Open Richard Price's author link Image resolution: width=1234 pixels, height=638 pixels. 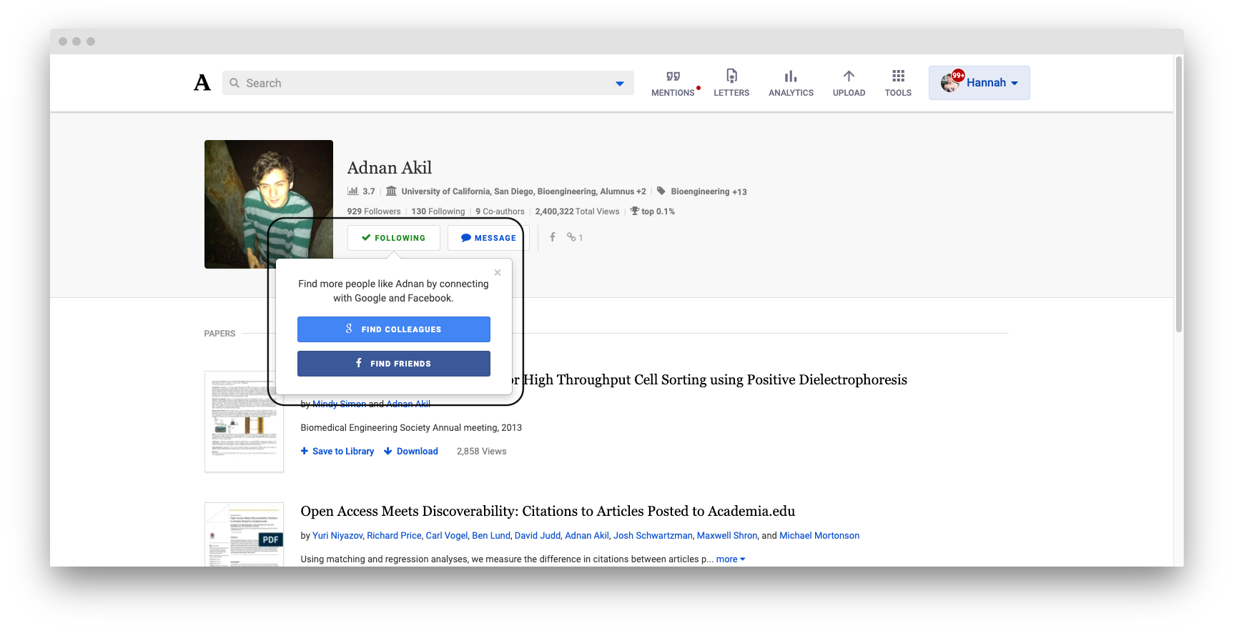[395, 535]
